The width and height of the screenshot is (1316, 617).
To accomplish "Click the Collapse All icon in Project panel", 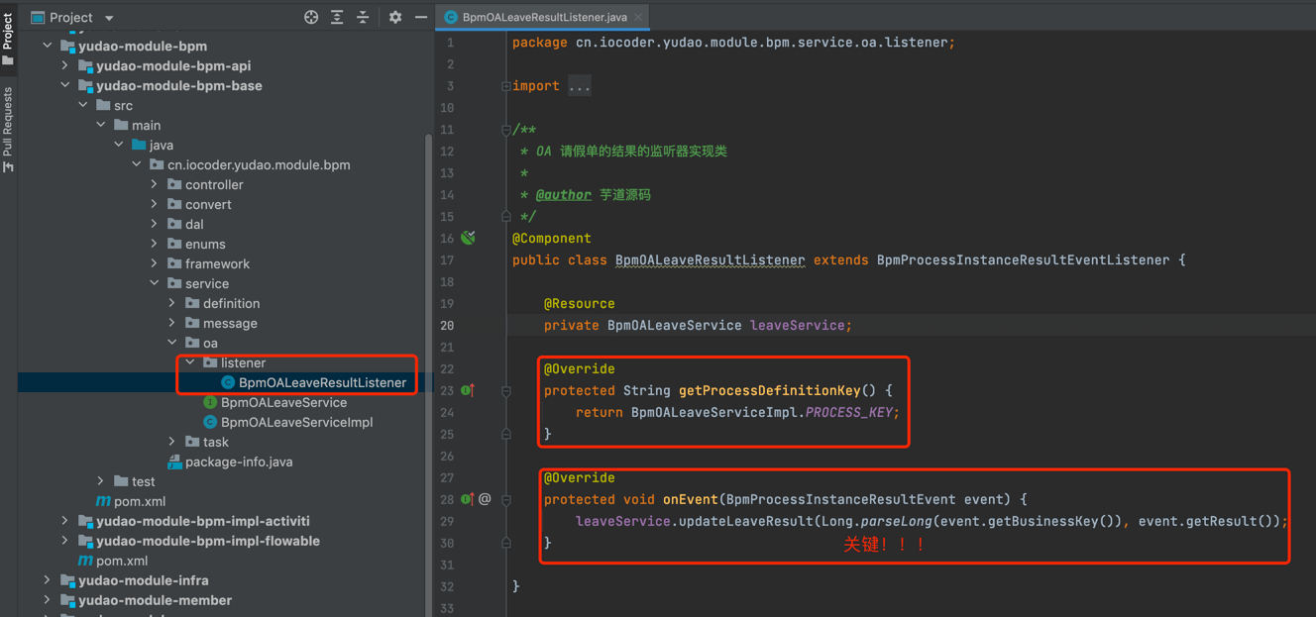I will click(x=363, y=17).
